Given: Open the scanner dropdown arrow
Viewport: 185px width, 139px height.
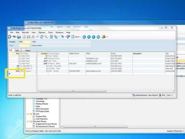Looking at the screenshot, I should (65, 37).
